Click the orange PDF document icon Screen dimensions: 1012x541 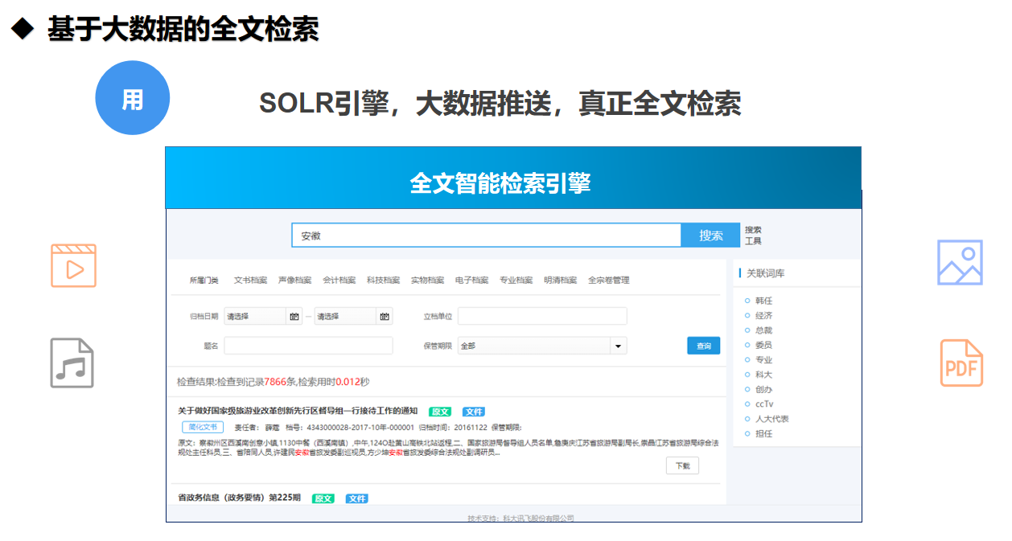pyautogui.click(x=961, y=363)
